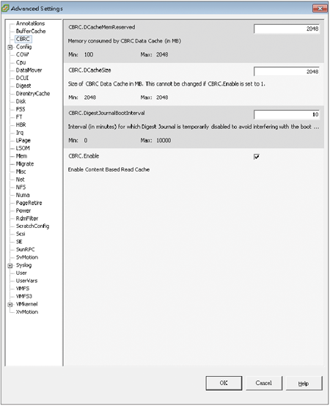Screen dimensions: 330x406
Task: Close the Advanced Settings dialog
Action: [320, 8]
